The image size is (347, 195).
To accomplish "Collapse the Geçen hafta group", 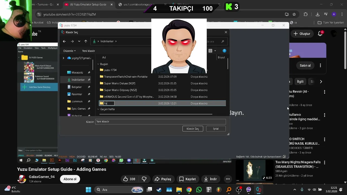I will click(98, 109).
